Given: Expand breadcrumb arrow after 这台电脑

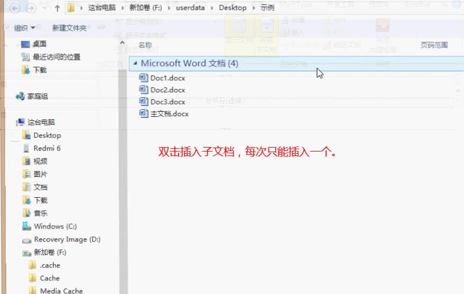Looking at the screenshot, I should point(122,8).
